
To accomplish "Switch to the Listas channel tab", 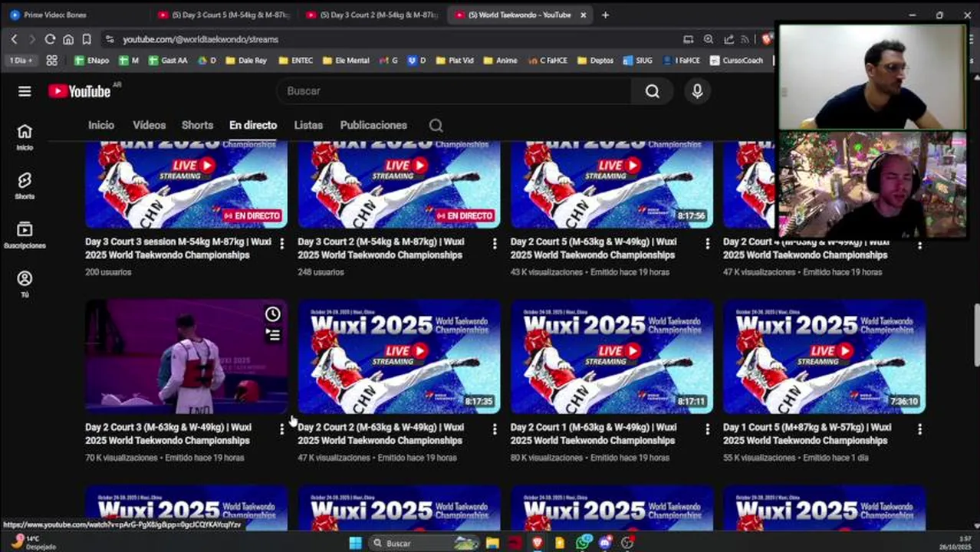I will click(308, 125).
